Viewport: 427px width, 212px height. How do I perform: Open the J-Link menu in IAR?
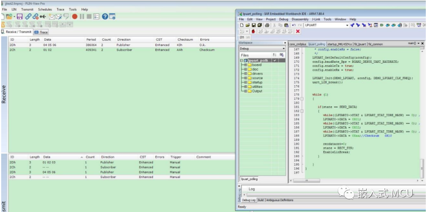[x=316, y=19]
